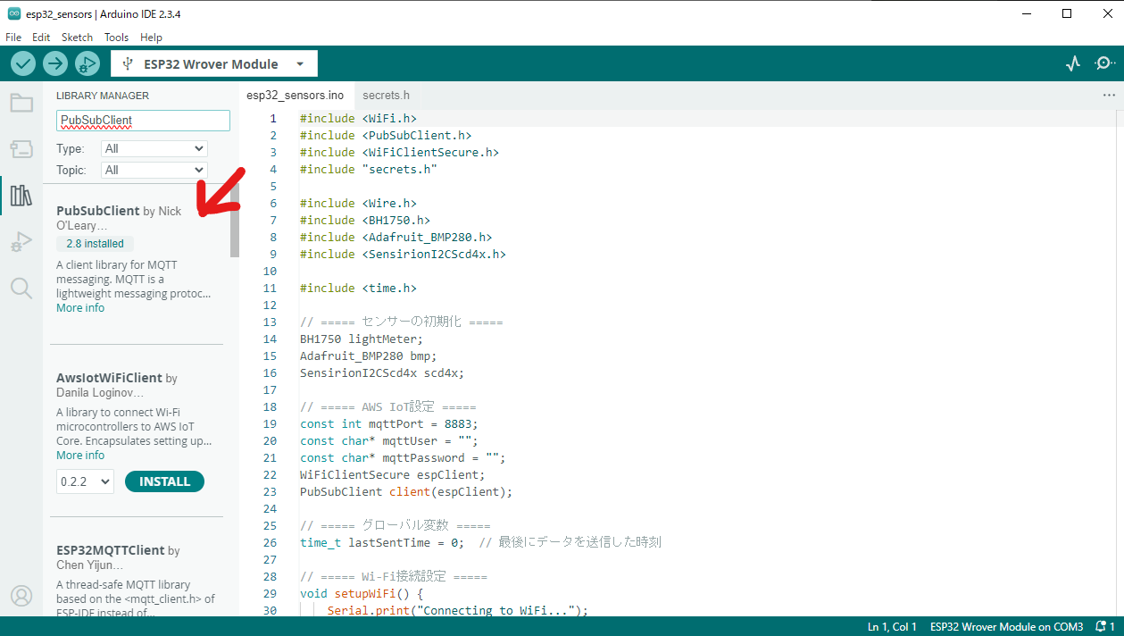The image size is (1124, 636).
Task: Open notifications via the bell icon
Action: [x=1102, y=626]
